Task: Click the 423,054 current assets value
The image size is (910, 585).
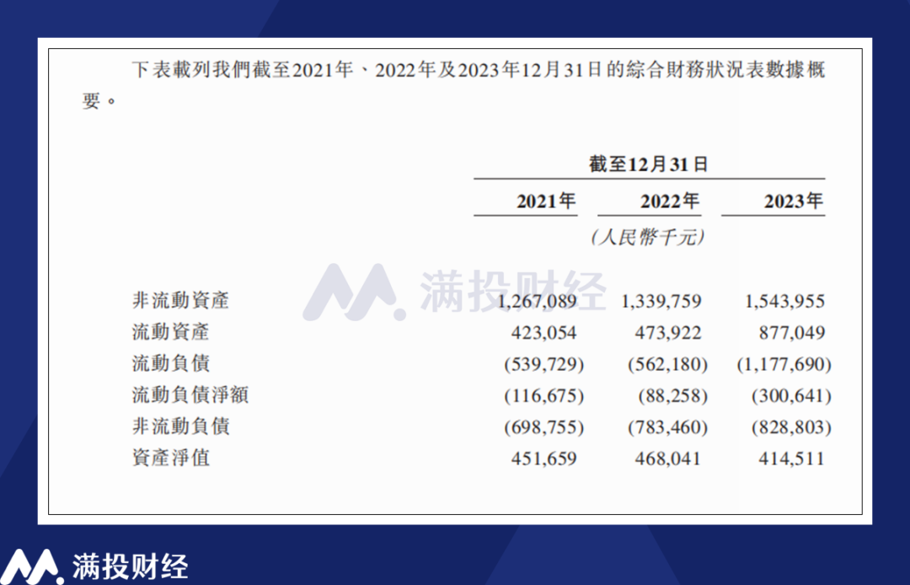Action: (x=543, y=333)
